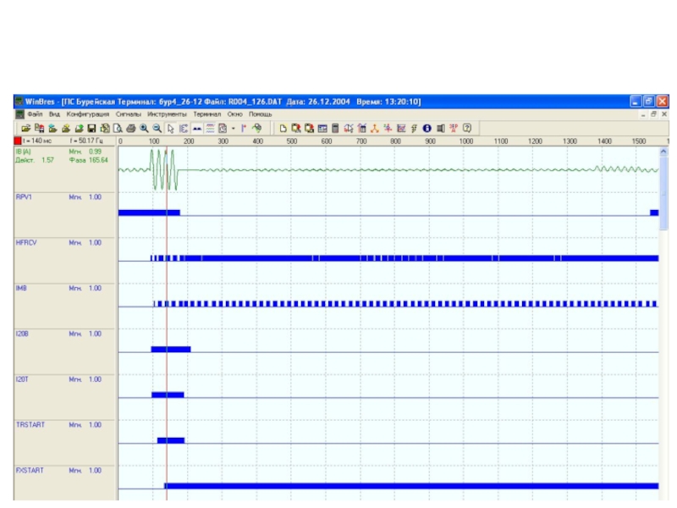The width and height of the screenshot is (677, 508).
Task: Click the lightning bolt toolbar icon
Action: (x=414, y=128)
